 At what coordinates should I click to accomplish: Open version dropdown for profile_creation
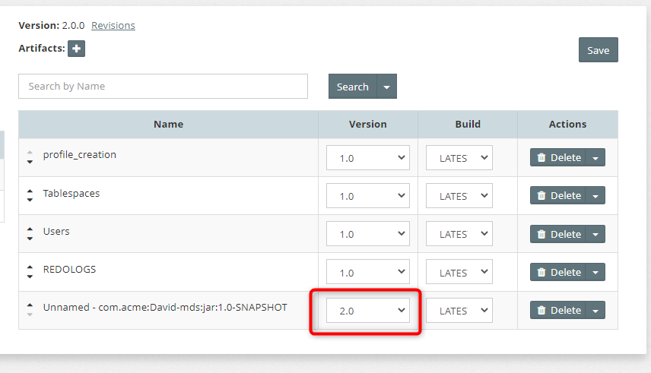click(368, 158)
